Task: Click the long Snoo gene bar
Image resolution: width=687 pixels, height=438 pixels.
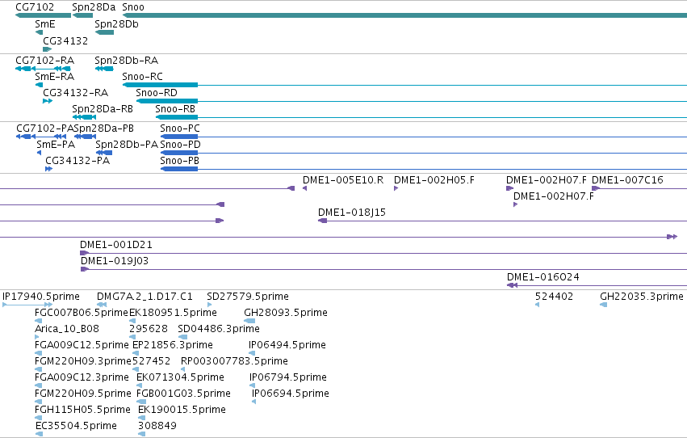Action: coord(404,15)
